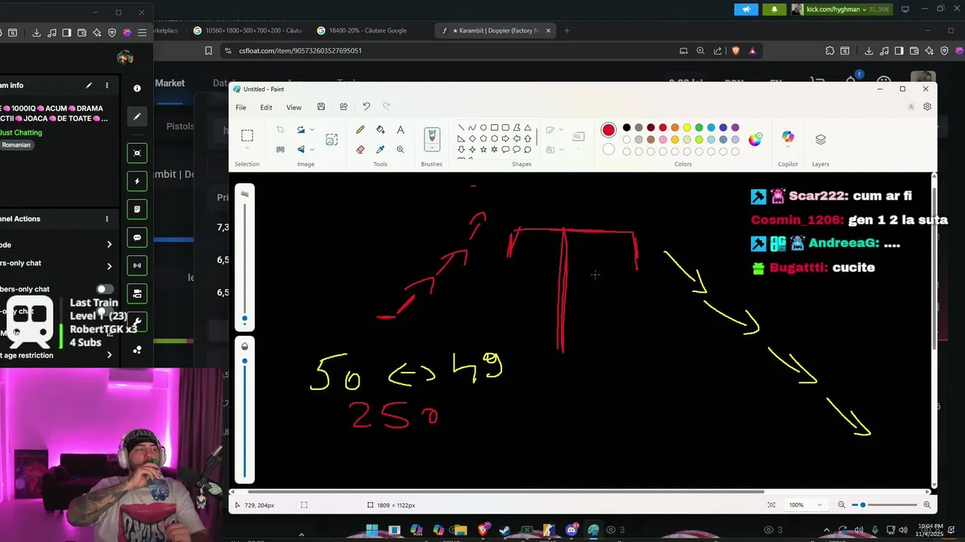Bookmark the csfloat page

[x=209, y=50]
